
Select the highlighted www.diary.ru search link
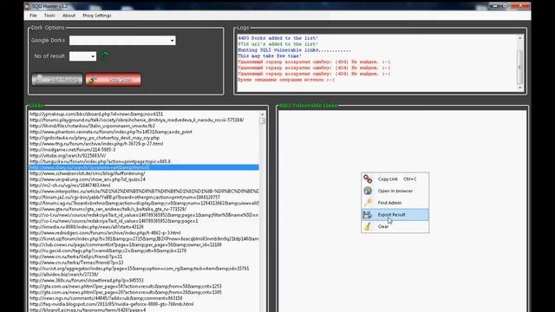click(144, 167)
